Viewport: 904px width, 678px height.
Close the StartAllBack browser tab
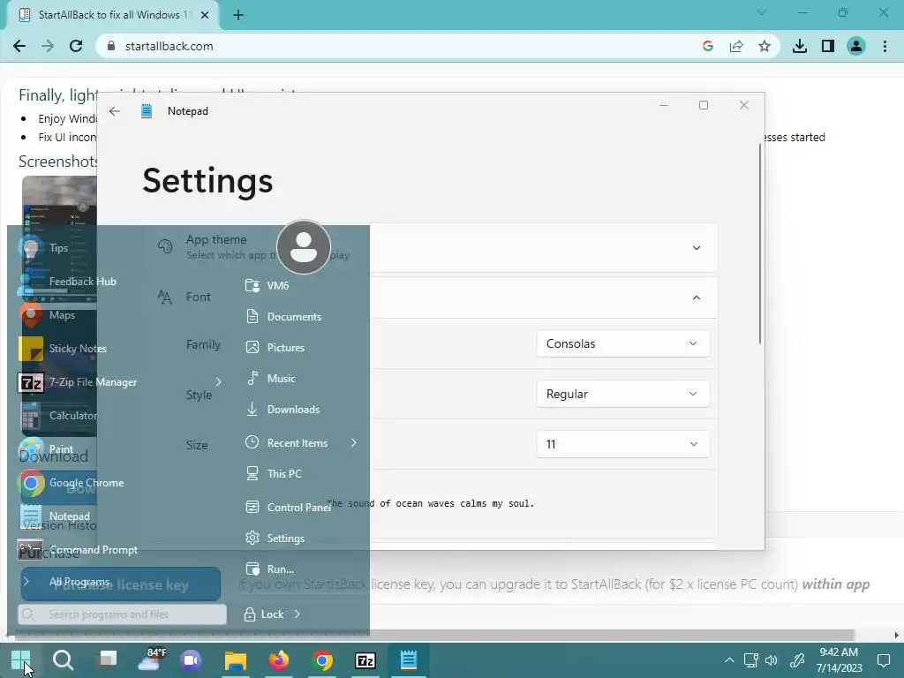205,15
